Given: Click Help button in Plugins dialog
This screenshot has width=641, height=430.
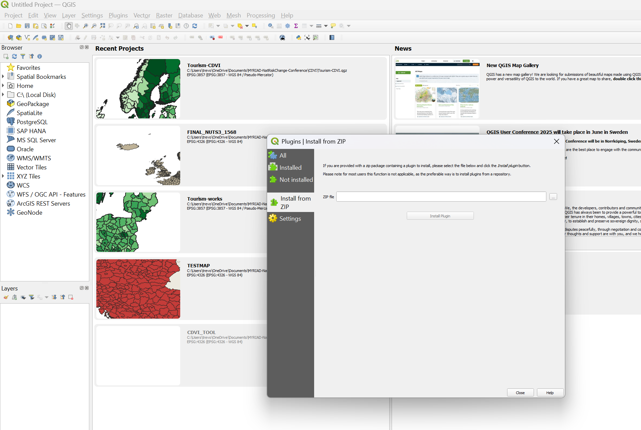Looking at the screenshot, I should [x=550, y=392].
